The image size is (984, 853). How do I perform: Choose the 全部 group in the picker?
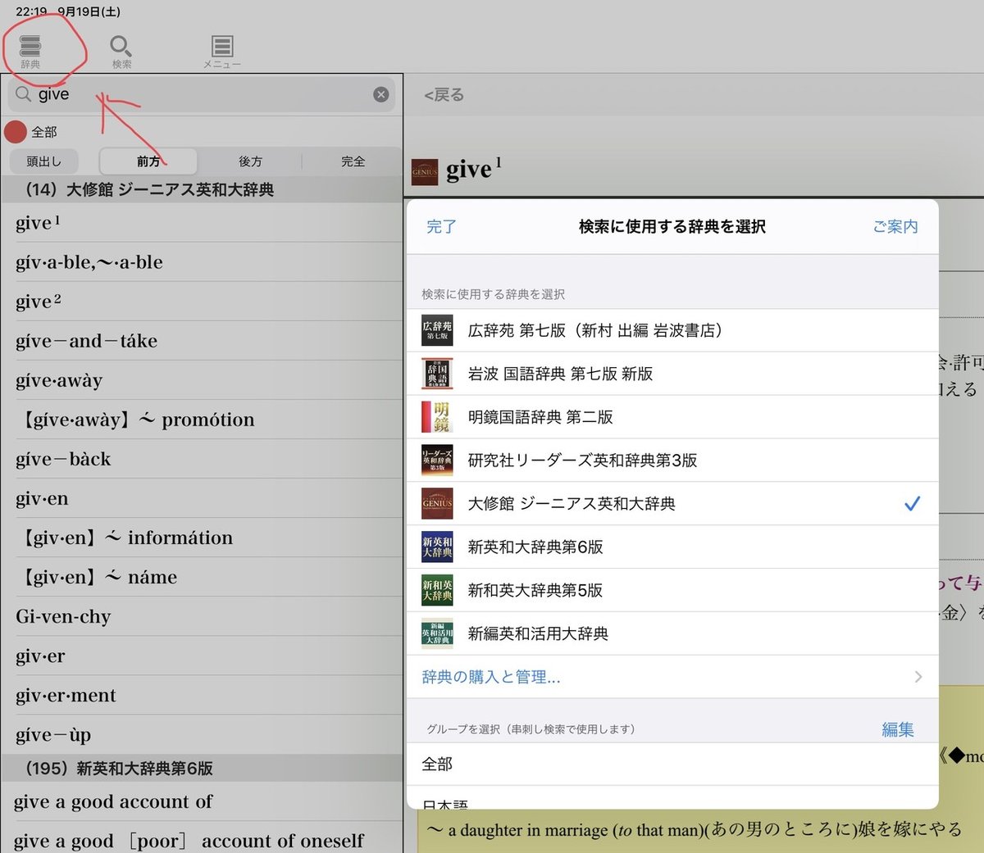(x=672, y=764)
